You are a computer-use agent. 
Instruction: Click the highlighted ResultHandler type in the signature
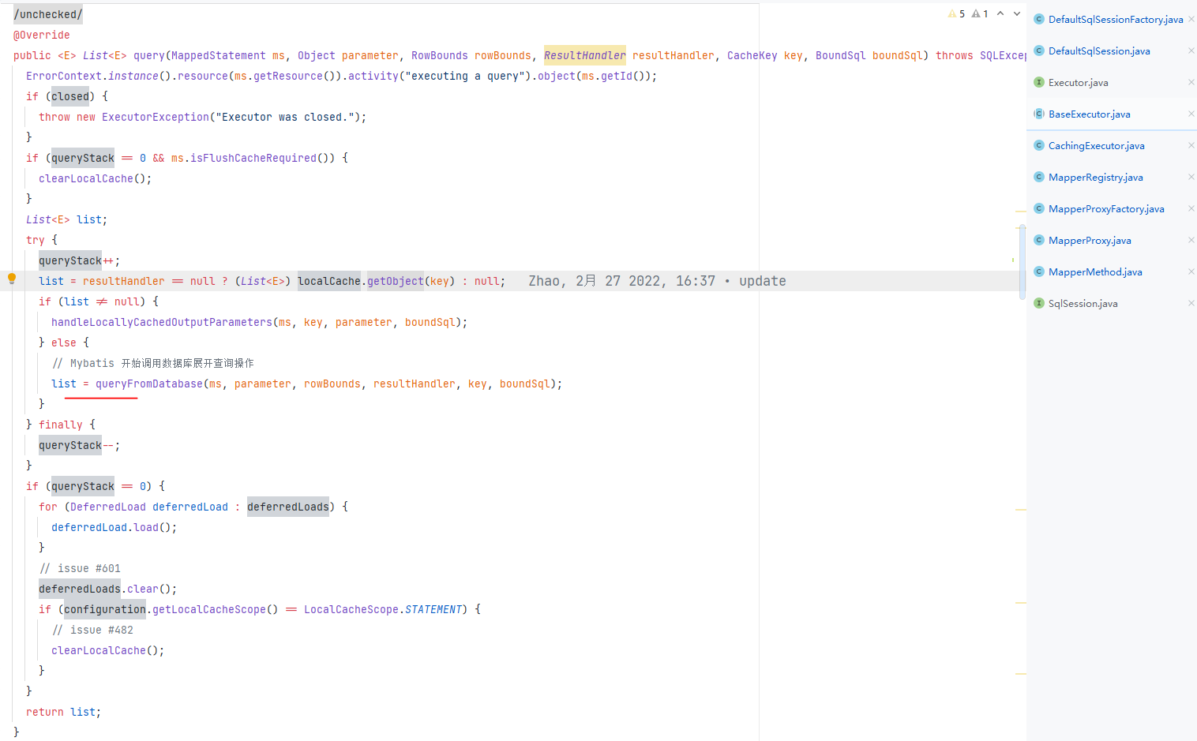(585, 55)
